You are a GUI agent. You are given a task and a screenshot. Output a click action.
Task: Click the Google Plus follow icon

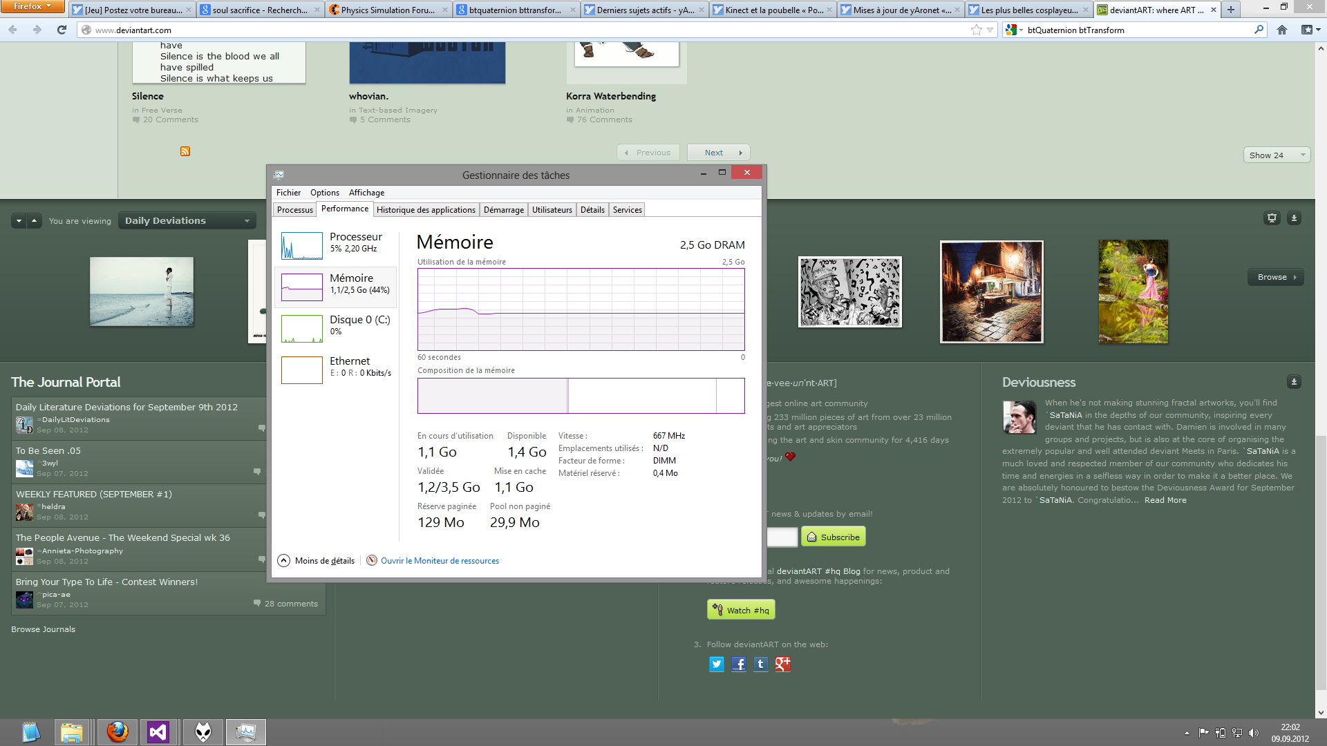tap(782, 664)
